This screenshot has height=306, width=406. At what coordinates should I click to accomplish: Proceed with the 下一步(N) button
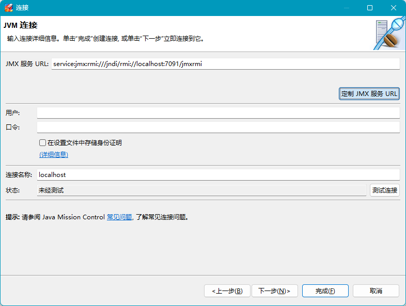click(274, 291)
